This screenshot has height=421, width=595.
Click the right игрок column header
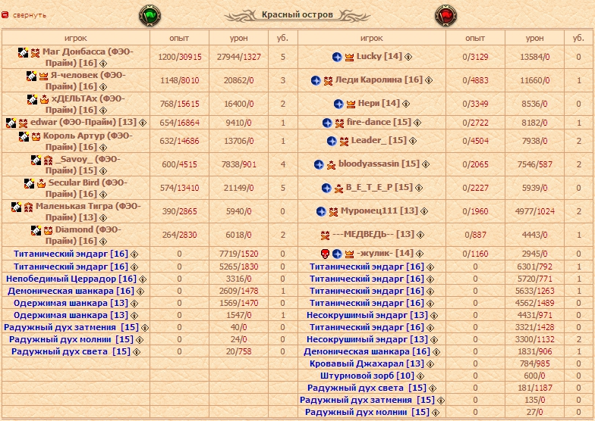(x=372, y=38)
